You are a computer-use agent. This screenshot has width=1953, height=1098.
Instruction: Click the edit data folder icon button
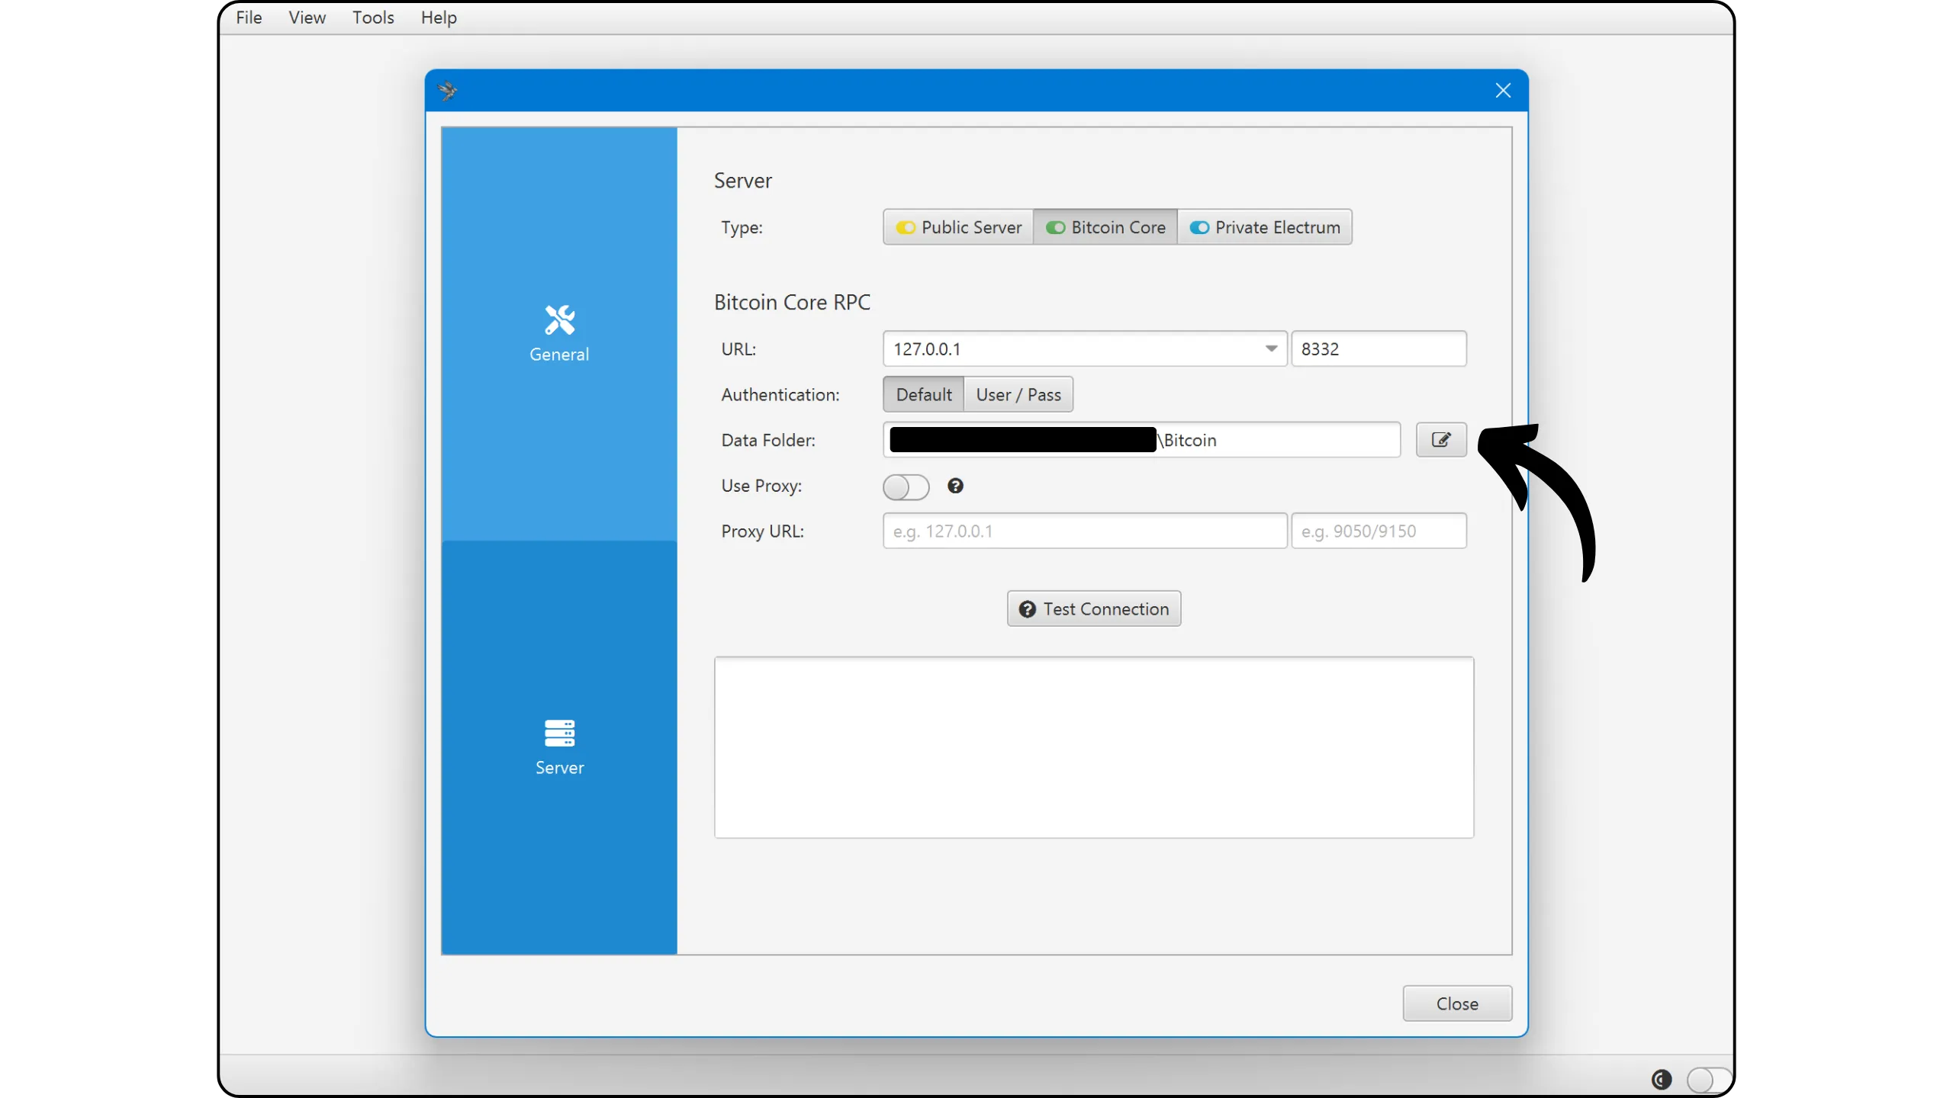(1441, 440)
